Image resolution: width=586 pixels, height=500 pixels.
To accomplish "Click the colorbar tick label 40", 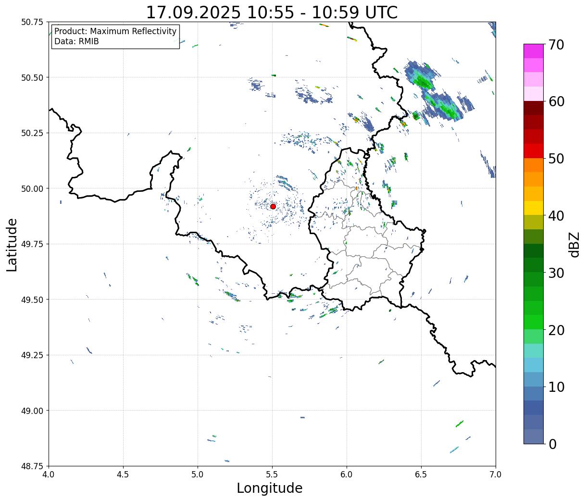I will (x=556, y=216).
